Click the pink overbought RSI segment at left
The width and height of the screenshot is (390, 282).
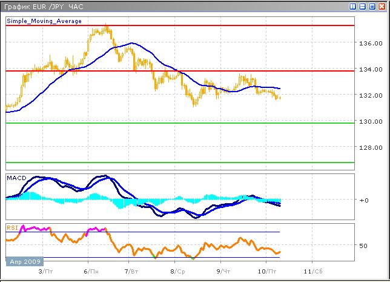[35, 228]
